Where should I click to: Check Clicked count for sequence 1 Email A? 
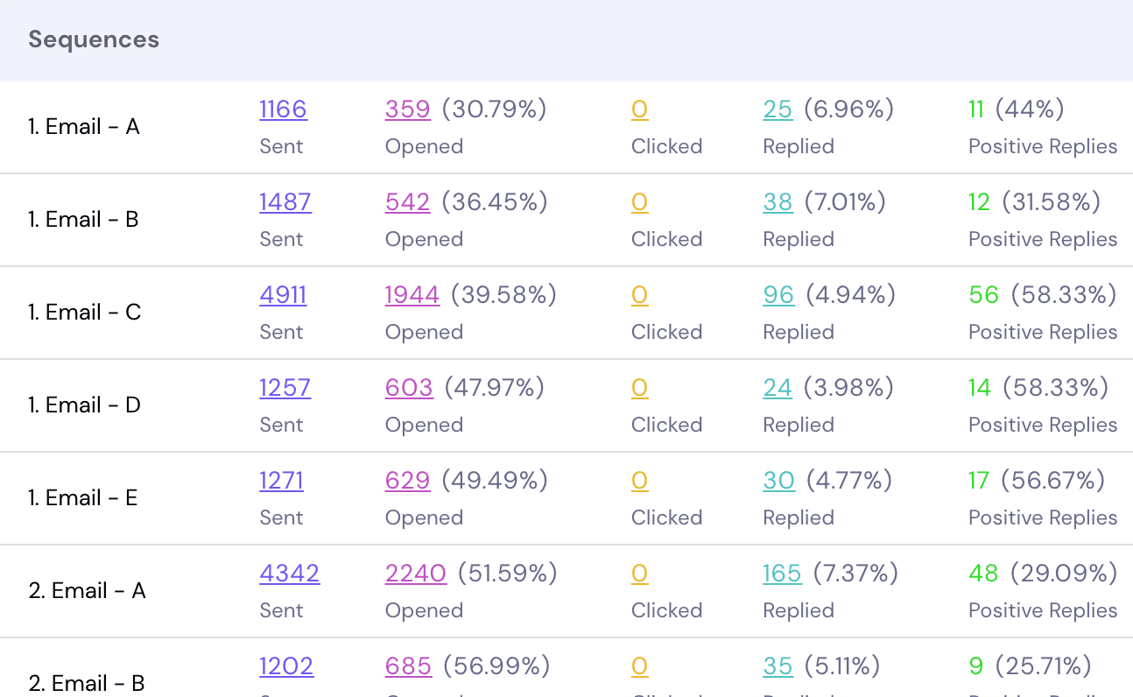tap(639, 109)
